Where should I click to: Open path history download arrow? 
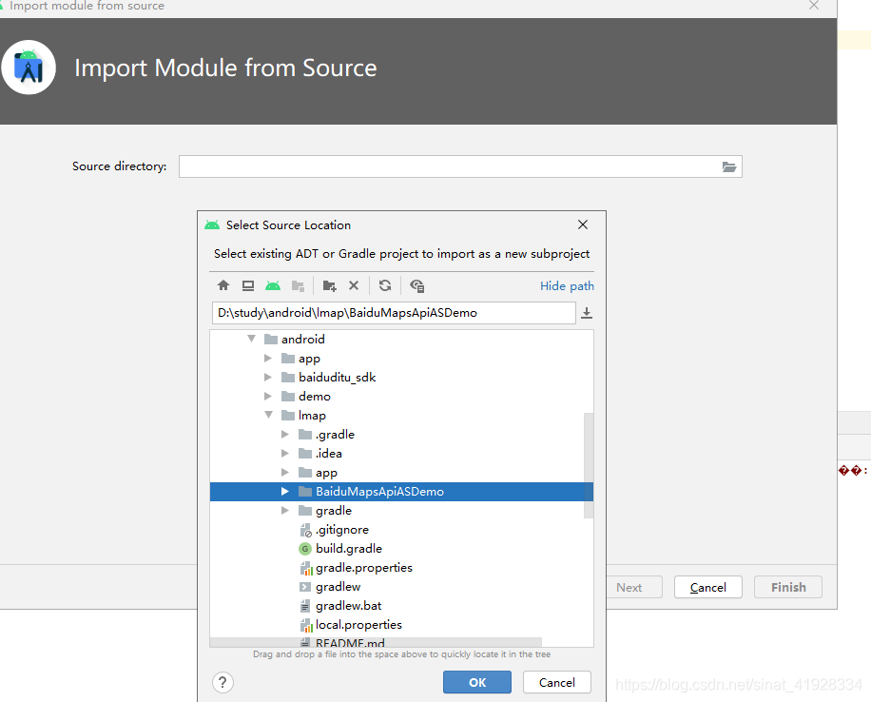click(587, 313)
